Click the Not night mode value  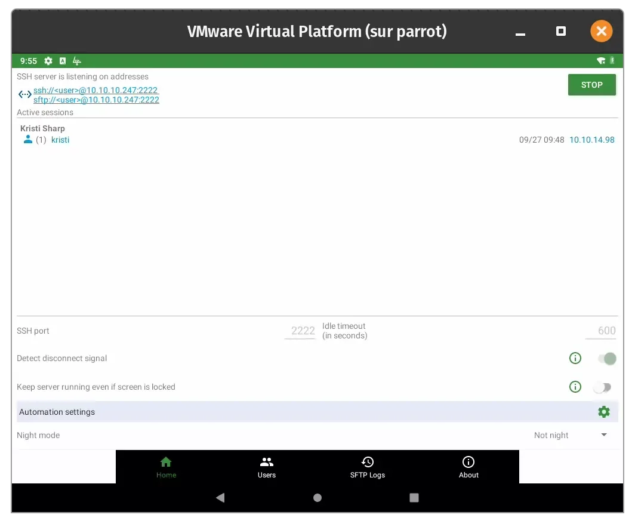[x=551, y=435]
